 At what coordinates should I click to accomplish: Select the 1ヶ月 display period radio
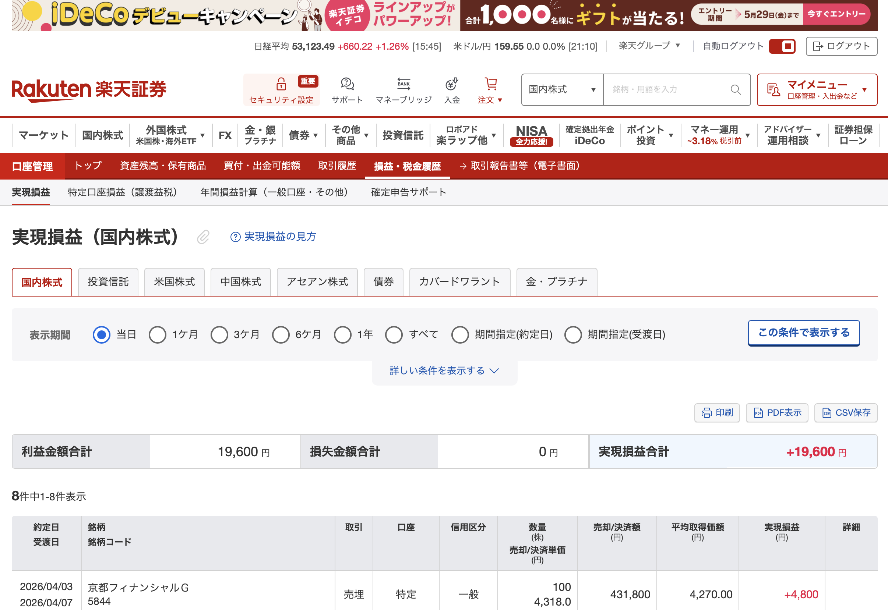[x=158, y=335]
